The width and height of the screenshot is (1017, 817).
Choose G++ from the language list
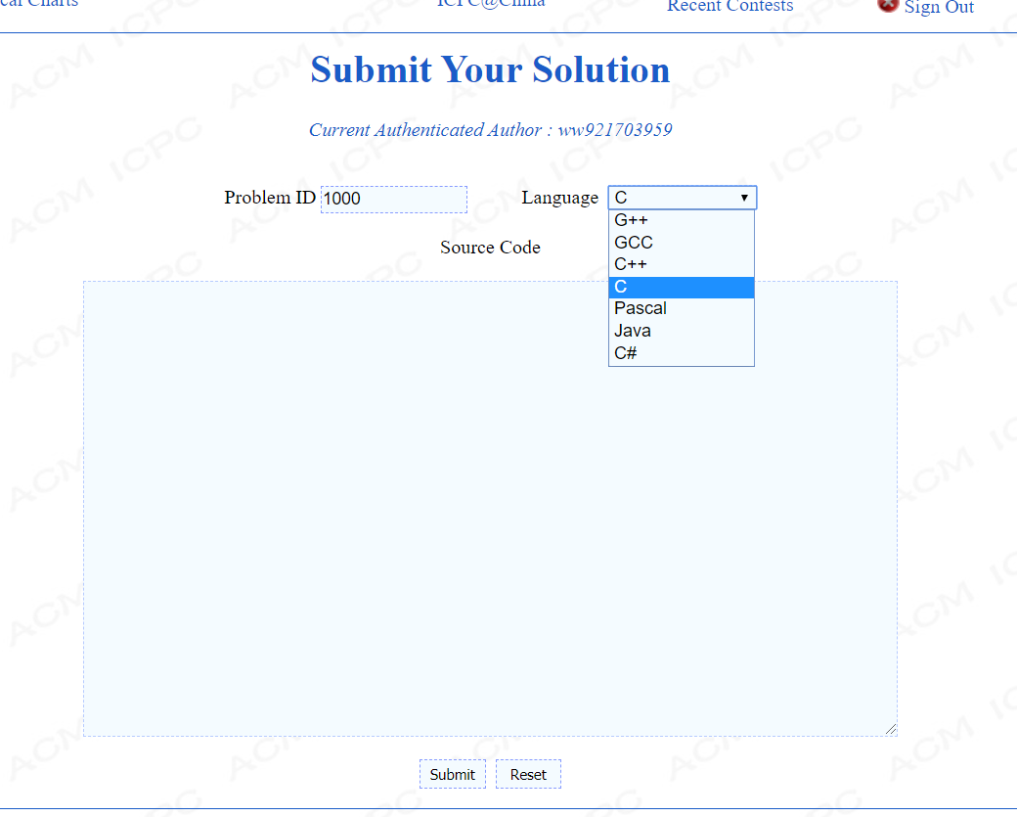click(681, 220)
